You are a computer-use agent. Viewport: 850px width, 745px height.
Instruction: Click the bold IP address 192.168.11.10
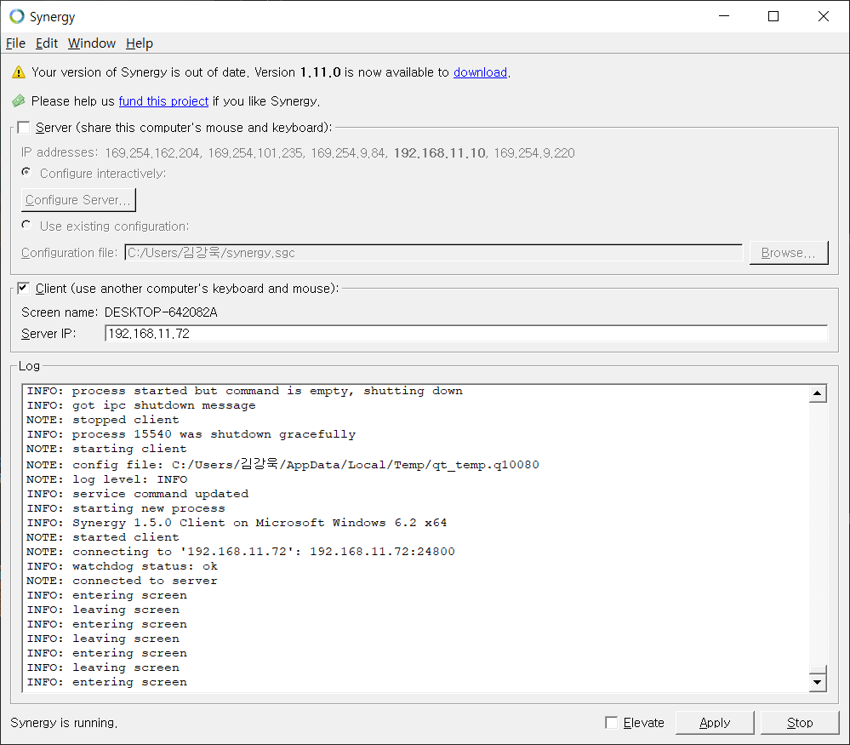[439, 153]
